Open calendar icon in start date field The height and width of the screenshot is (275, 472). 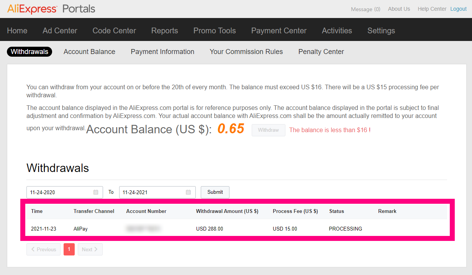tap(96, 192)
